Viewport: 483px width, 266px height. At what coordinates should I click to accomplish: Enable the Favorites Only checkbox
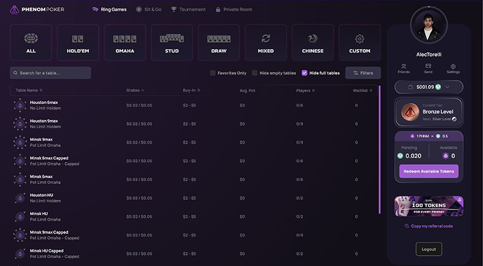(213, 73)
